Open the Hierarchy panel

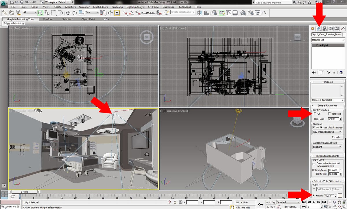click(324, 29)
